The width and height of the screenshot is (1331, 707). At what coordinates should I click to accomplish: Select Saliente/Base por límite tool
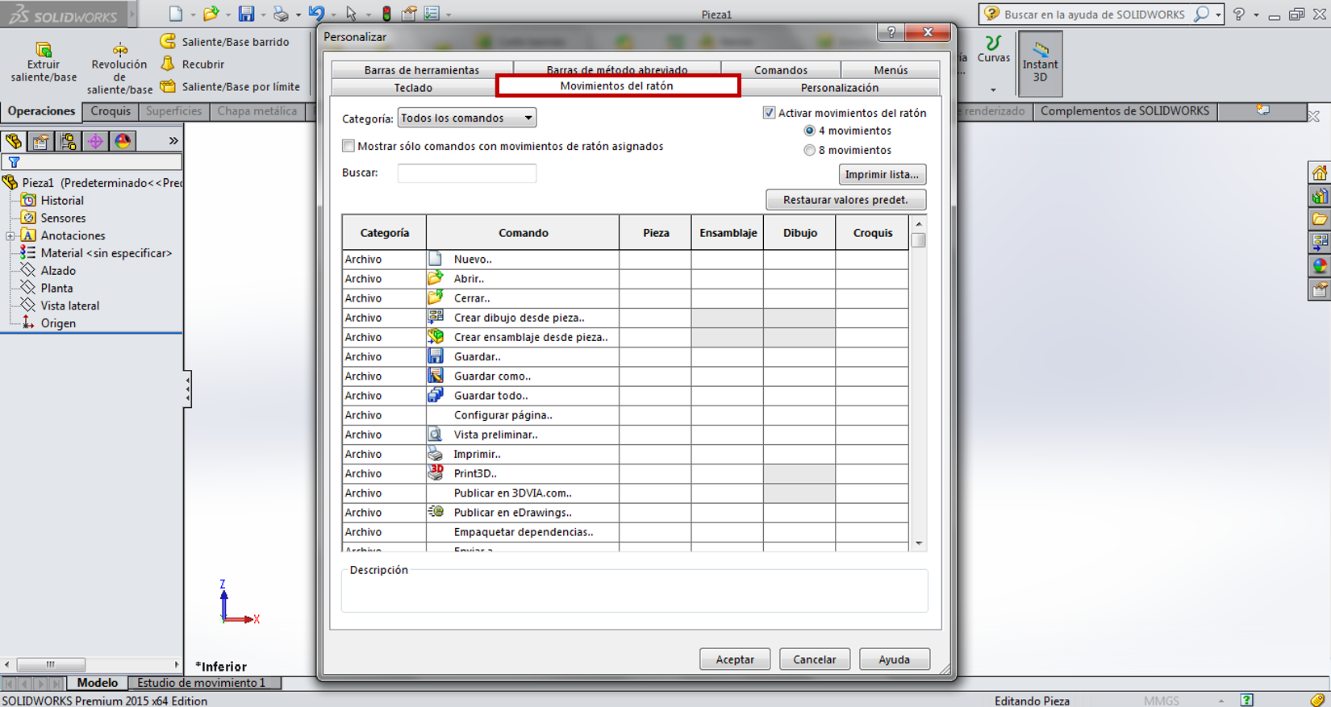230,86
